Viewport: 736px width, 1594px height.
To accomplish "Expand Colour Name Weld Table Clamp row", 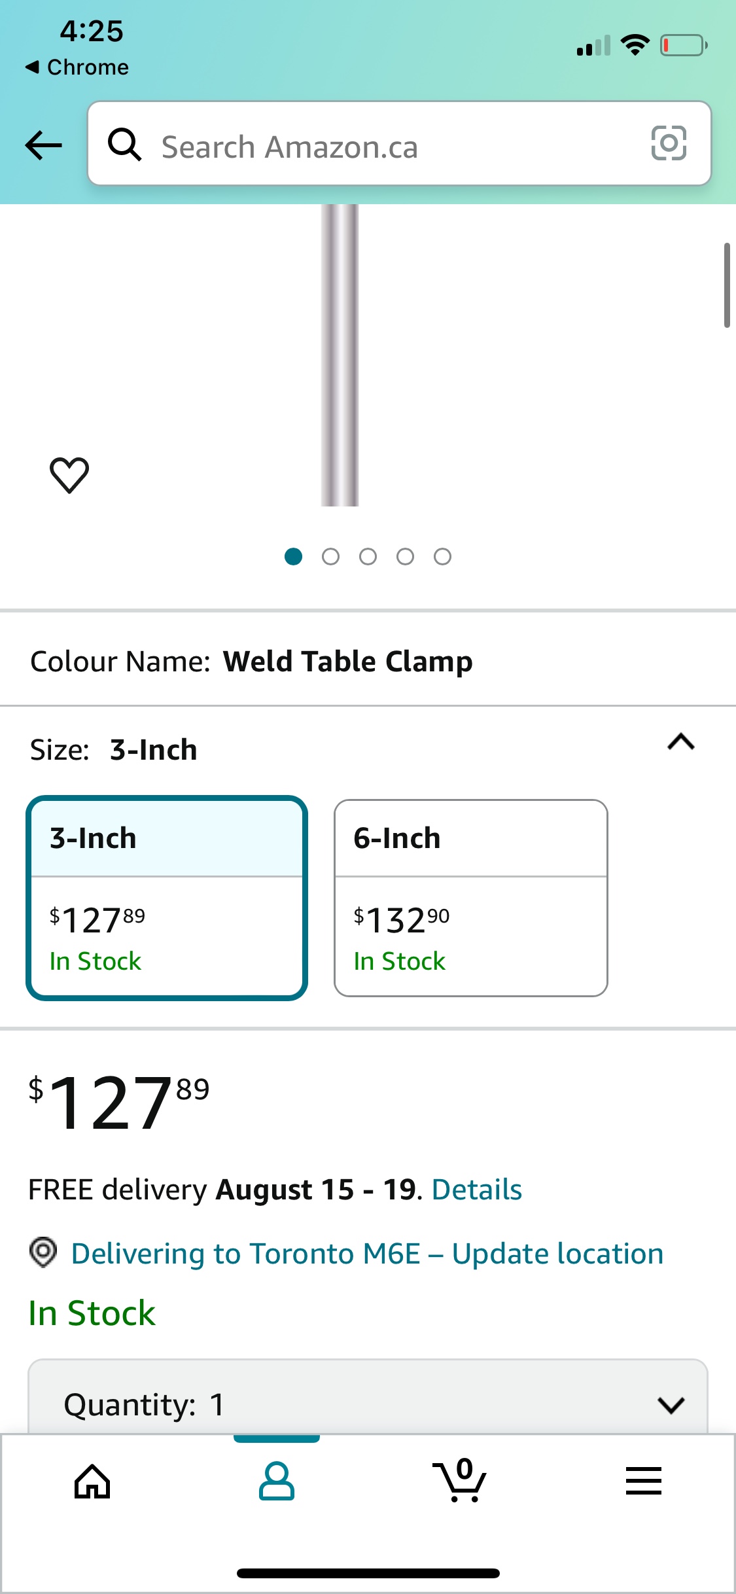I will point(368,662).
